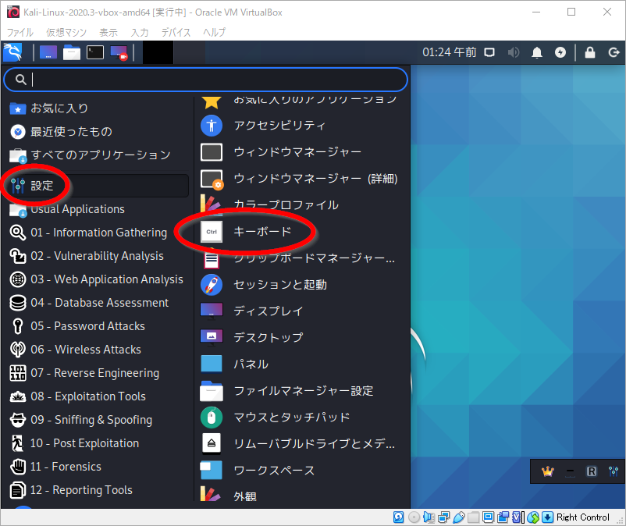Open the 12 - Reporting Tools category
Screen dimensions: 626x526
[98, 490]
